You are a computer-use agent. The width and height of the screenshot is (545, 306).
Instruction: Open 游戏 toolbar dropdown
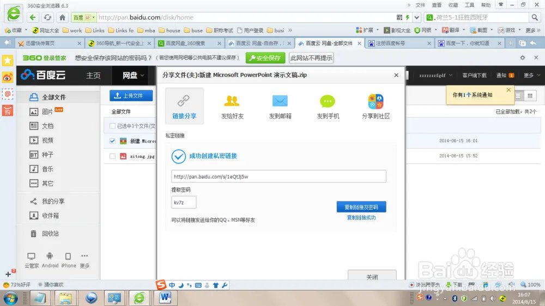click(x=509, y=30)
